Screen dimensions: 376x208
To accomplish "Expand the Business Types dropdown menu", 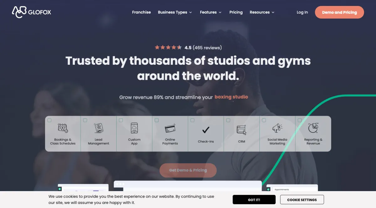I will pos(175,12).
